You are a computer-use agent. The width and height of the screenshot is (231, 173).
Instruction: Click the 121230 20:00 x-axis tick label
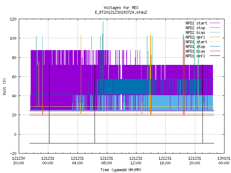coord(18,161)
